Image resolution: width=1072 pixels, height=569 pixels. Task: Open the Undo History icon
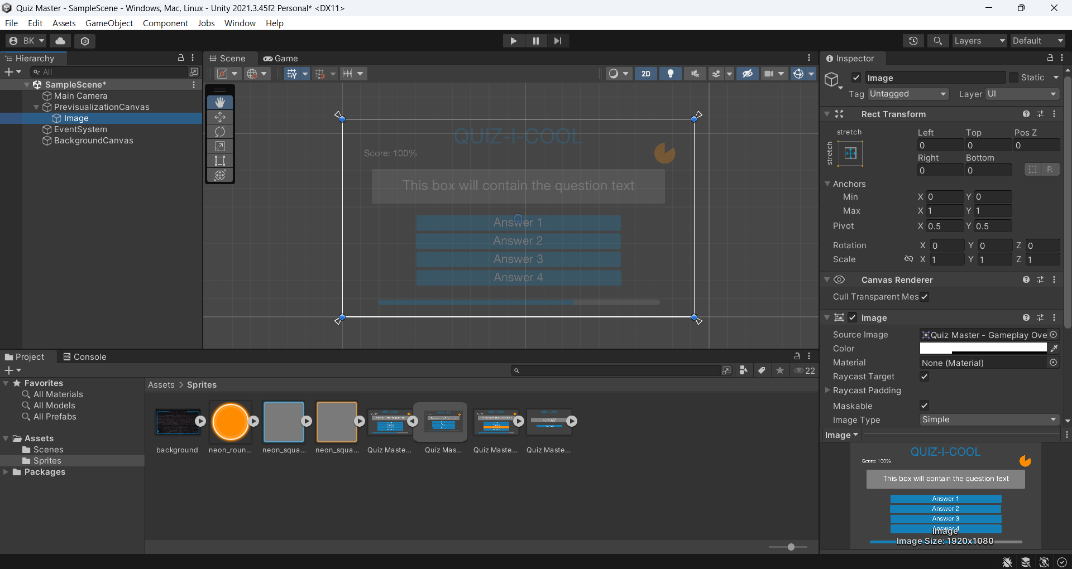pos(913,41)
